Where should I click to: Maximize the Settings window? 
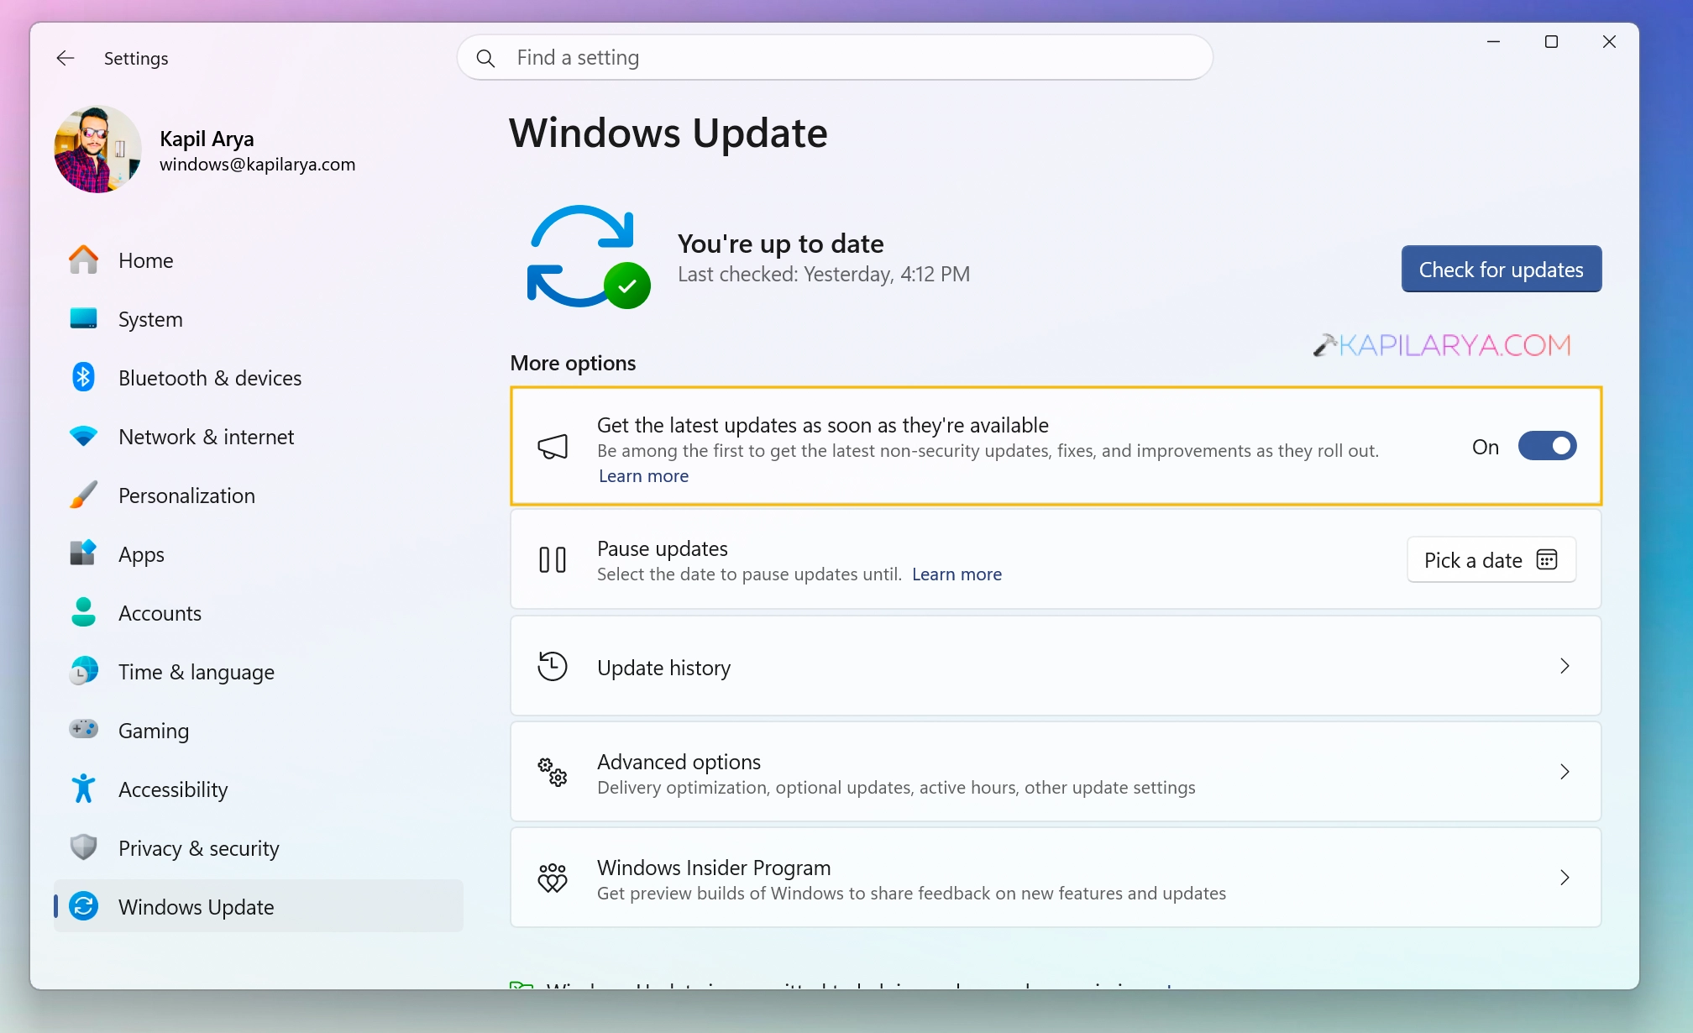tap(1551, 41)
